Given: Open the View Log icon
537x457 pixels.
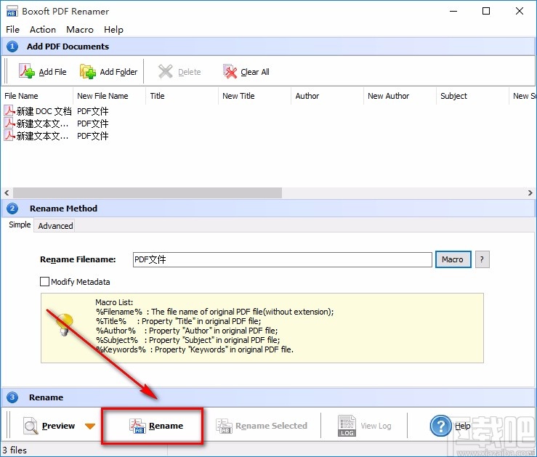Looking at the screenshot, I should 347,426.
